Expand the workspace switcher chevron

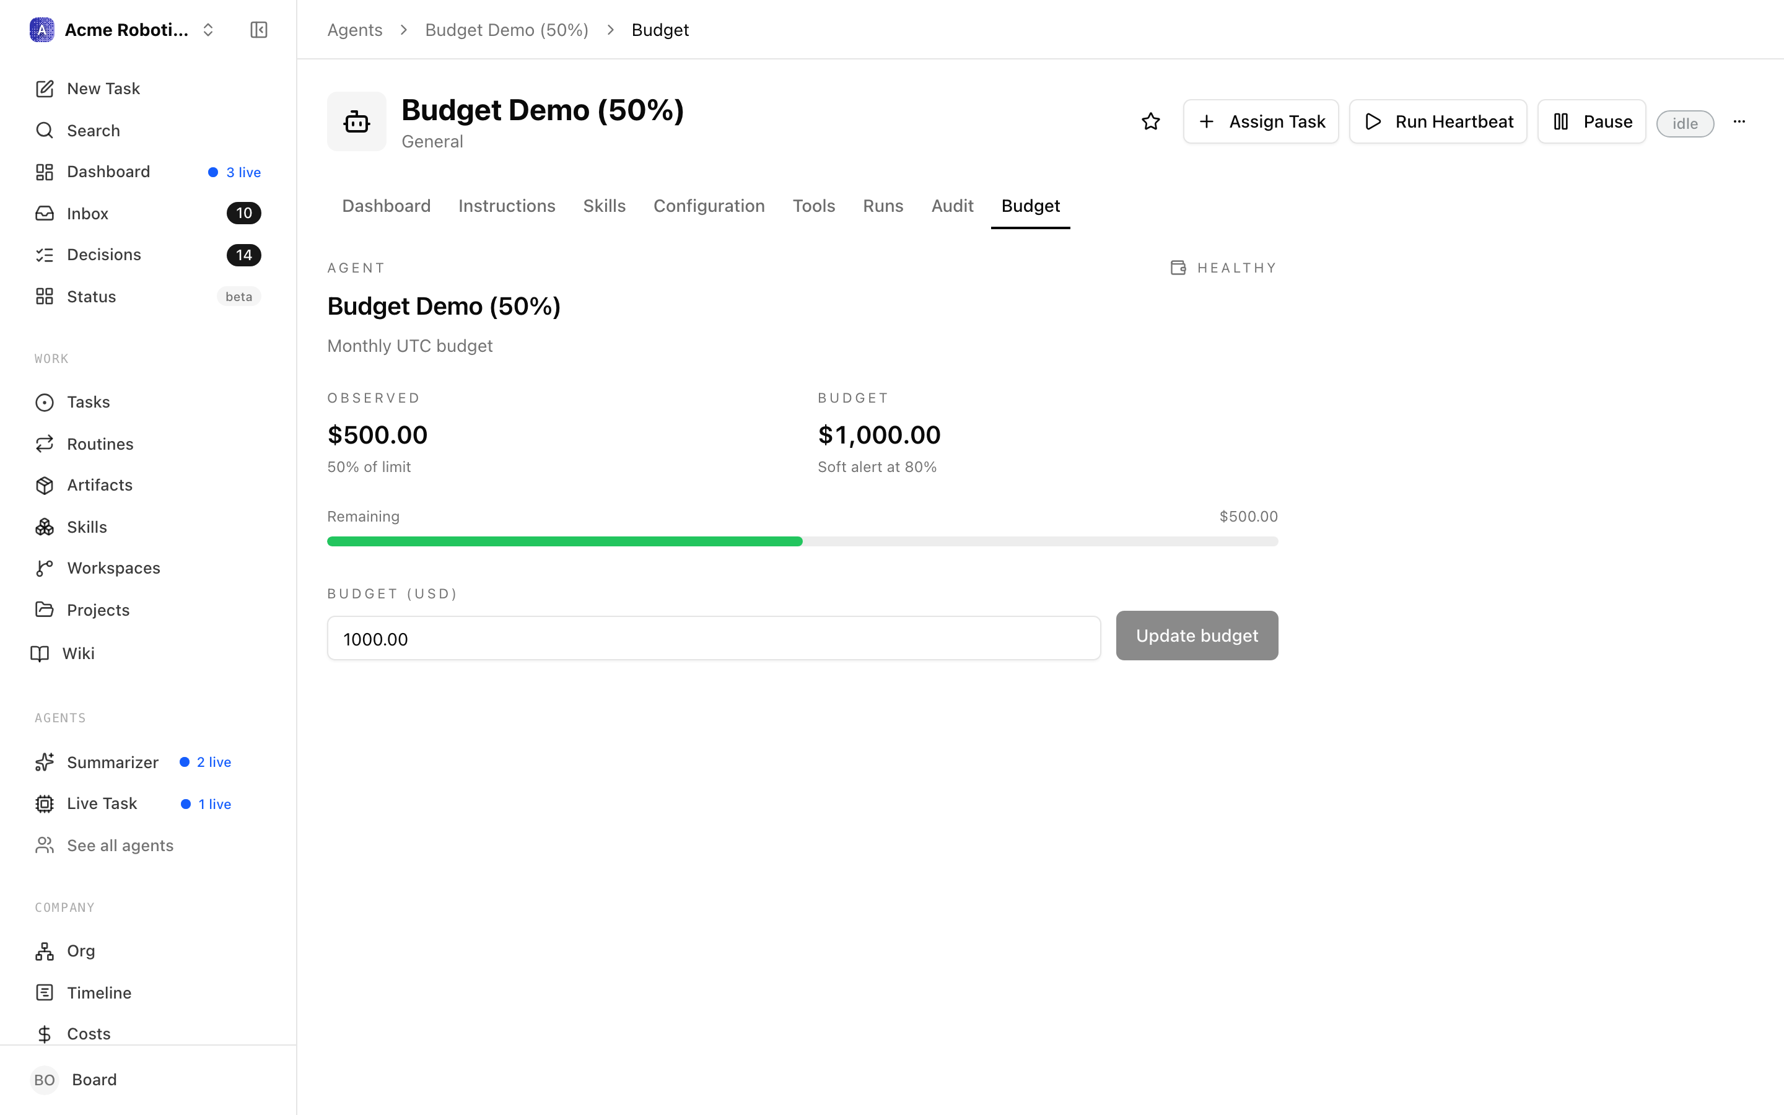pos(208,30)
